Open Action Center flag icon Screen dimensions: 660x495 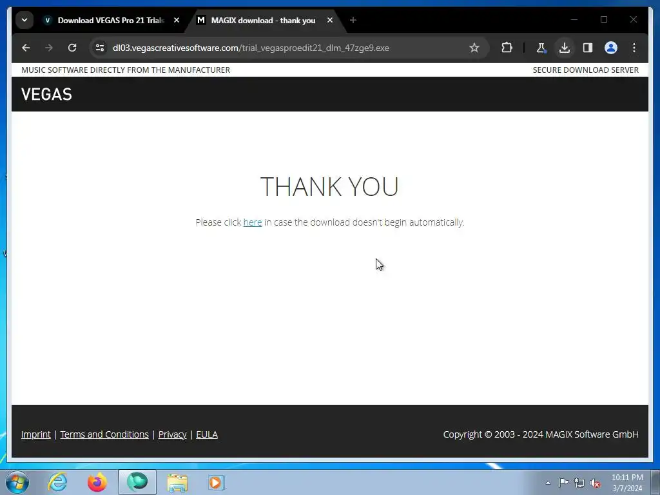pyautogui.click(x=563, y=483)
